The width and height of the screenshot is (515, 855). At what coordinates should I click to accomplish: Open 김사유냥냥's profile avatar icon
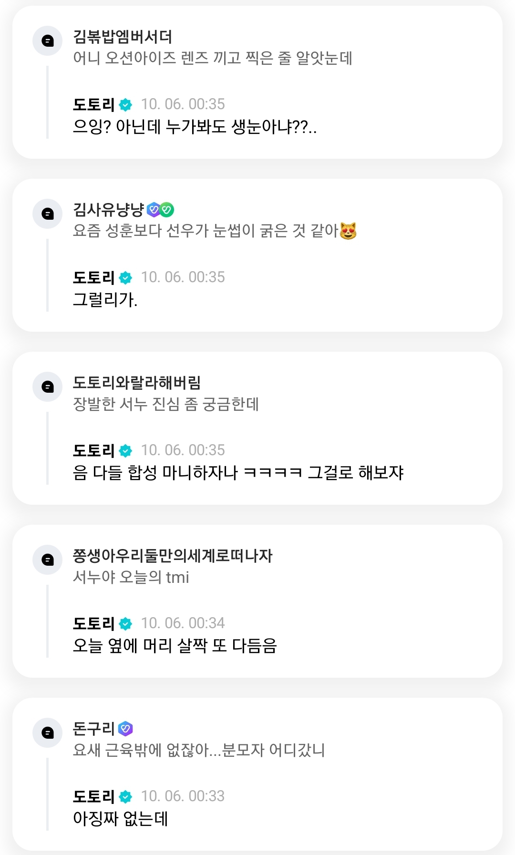point(48,214)
